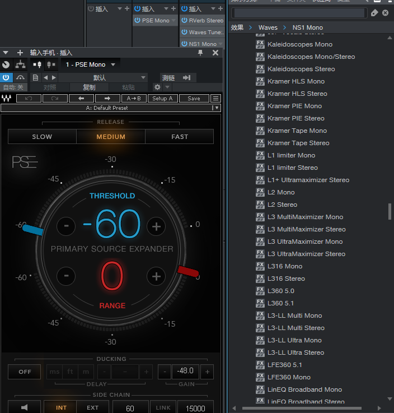Screen dimensions: 394x413
Task: Go to previous Waves preset arrow
Action: pyautogui.click(x=81, y=98)
